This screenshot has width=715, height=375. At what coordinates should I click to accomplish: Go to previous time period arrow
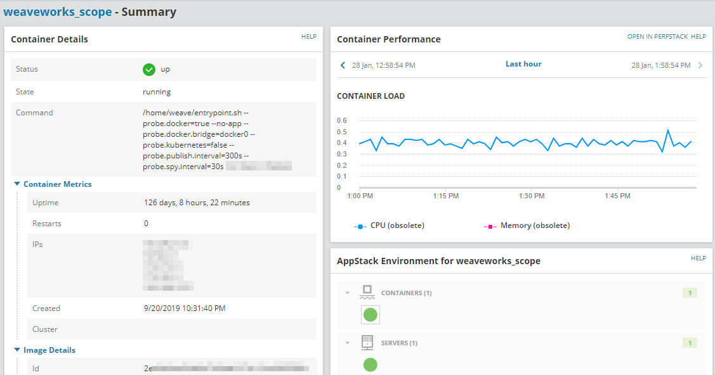(343, 65)
